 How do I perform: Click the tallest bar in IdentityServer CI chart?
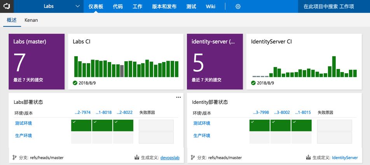[334, 67]
